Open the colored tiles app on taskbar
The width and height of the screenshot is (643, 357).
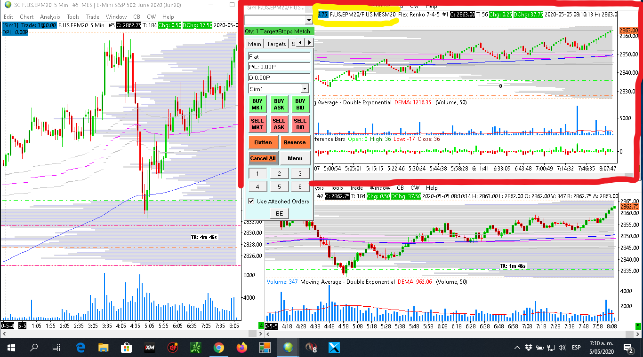point(265,348)
